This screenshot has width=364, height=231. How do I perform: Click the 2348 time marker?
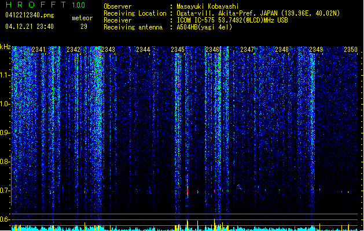[x=282, y=50]
